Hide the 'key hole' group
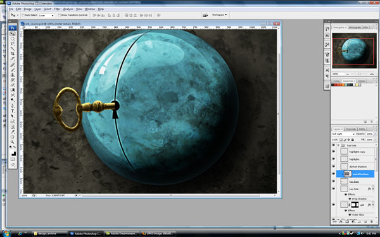The image size is (380, 237). 334,145
